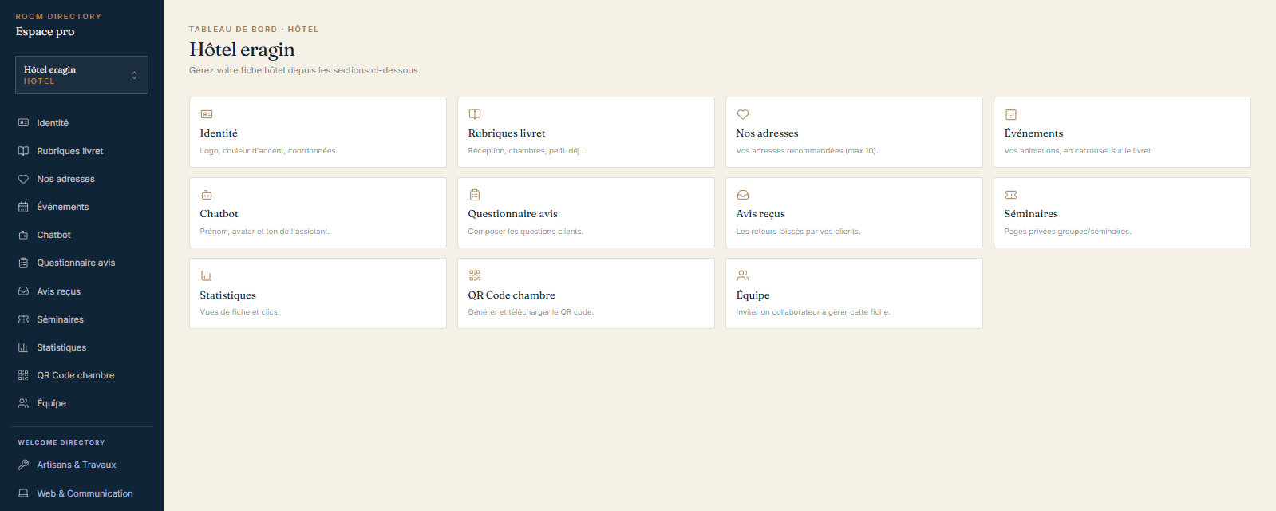Click the bar chart icon on Statistiques card
Screen dimensions: 1276x511
coord(207,275)
